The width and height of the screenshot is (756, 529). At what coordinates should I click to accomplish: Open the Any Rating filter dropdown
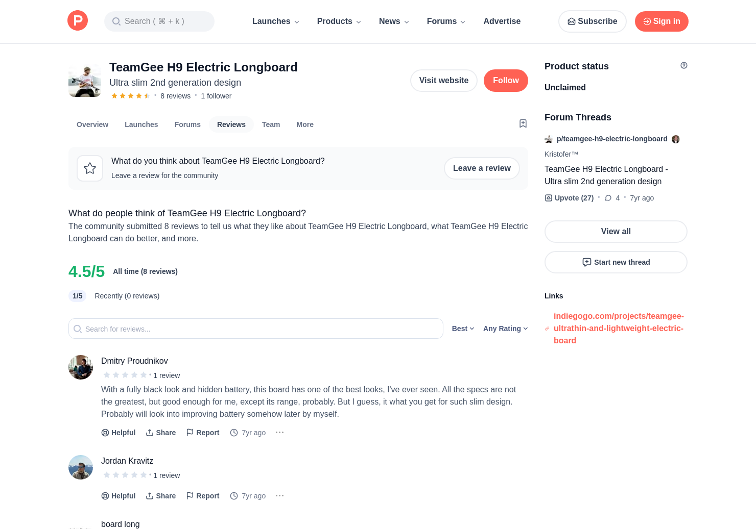[505, 329]
